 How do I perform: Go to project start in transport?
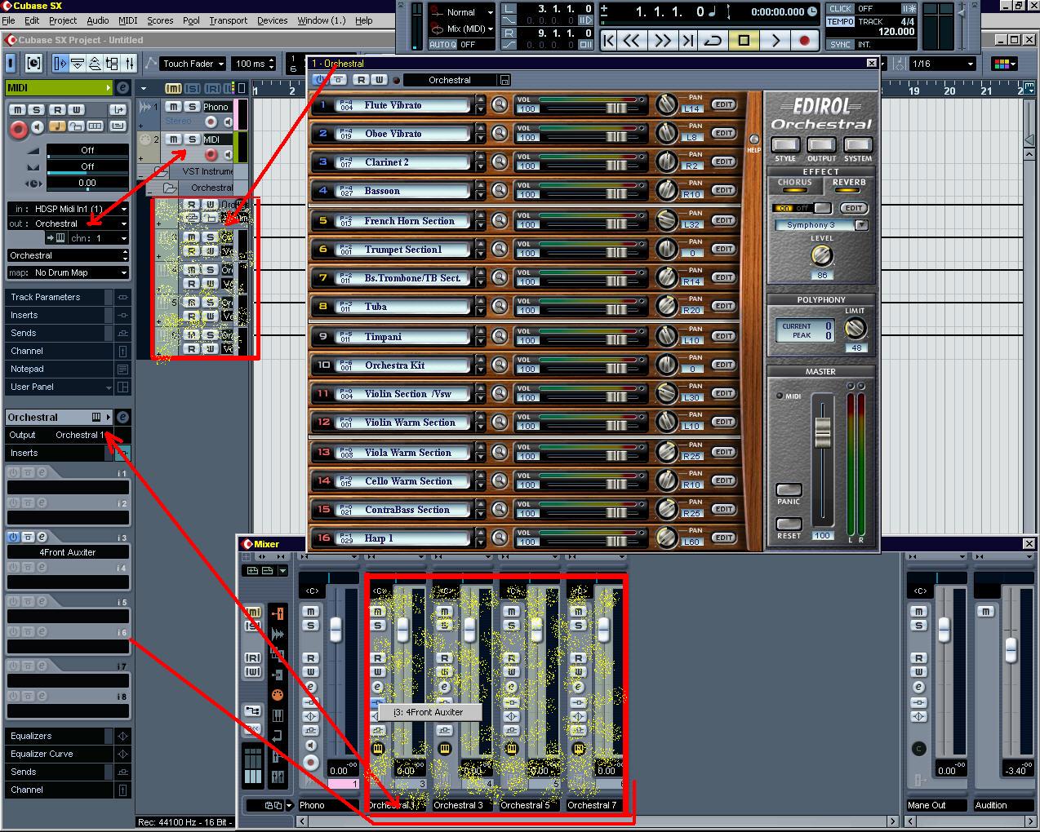click(608, 39)
